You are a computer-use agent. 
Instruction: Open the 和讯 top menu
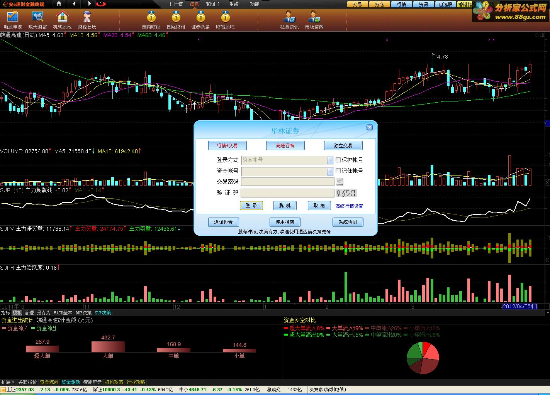coord(210,4)
